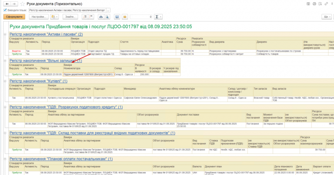Click 'Номенклатура' column header in Вільні залишки
The height and width of the screenshot is (175, 334).
[x=89, y=70]
